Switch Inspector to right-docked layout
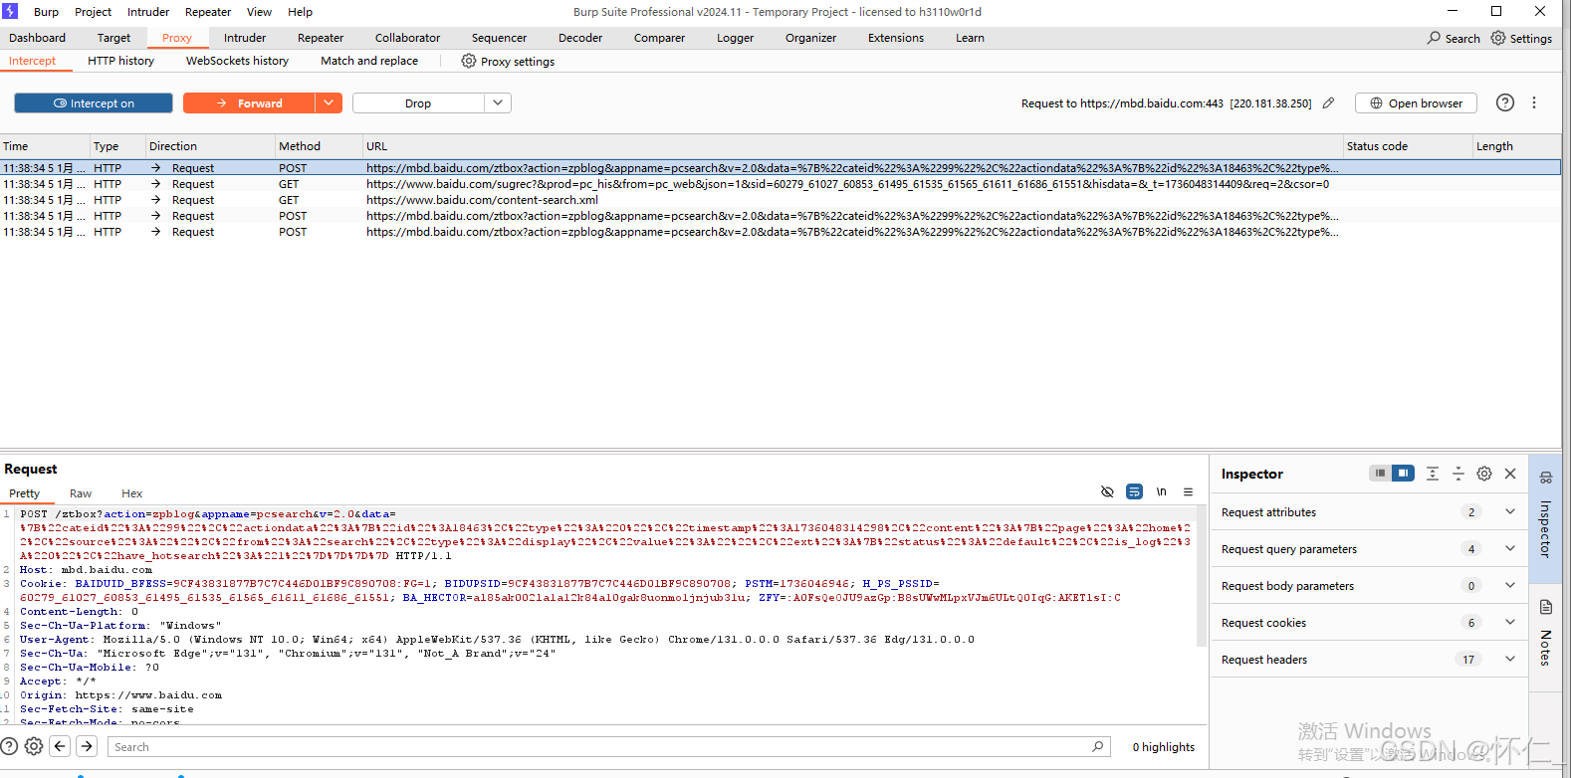Viewport: 1571px width, 778px height. point(1403,474)
